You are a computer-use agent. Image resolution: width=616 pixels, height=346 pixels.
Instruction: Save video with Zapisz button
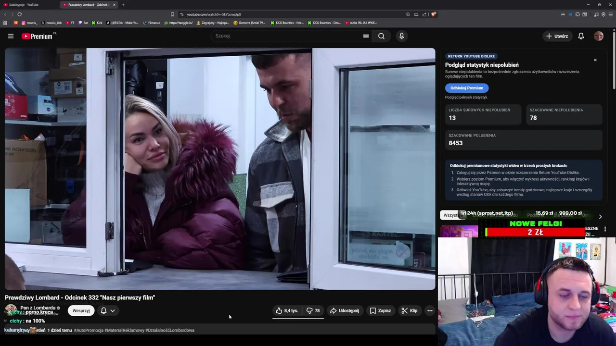pos(380,310)
